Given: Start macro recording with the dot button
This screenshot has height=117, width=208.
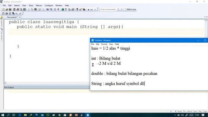Looking at the screenshot, I should pyautogui.click(x=88, y=9).
